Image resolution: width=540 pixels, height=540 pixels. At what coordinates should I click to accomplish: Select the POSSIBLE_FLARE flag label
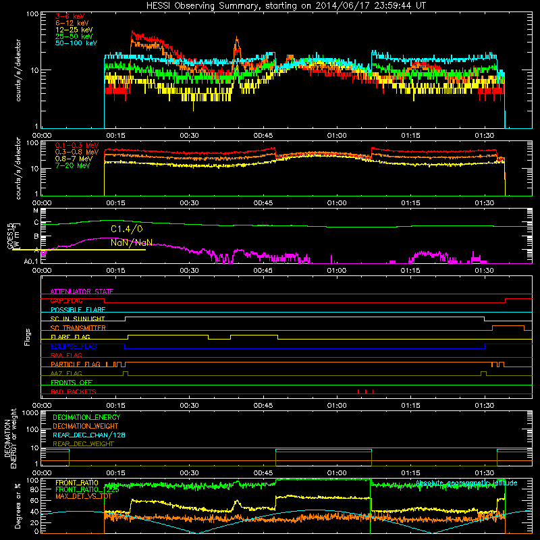click(x=78, y=310)
